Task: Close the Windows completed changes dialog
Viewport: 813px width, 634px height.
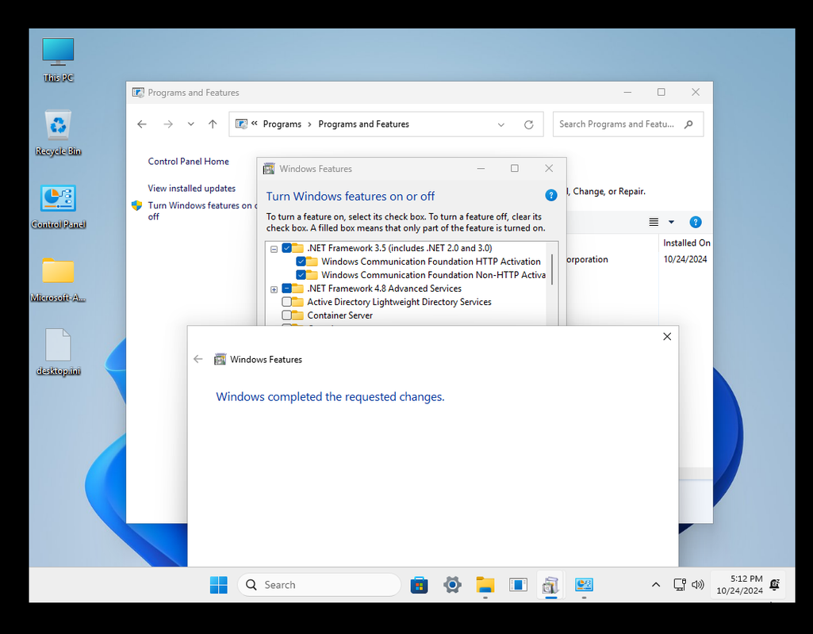Action: tap(667, 337)
